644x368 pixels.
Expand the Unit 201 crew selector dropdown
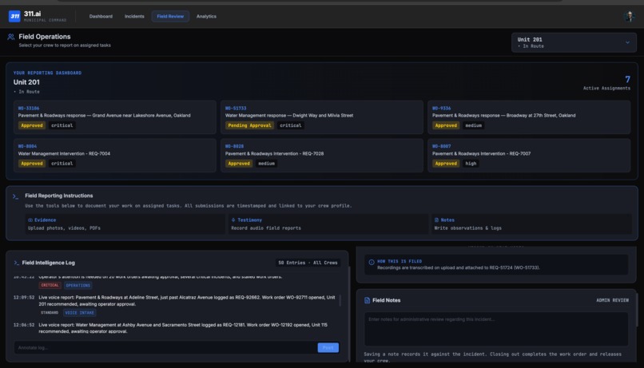pyautogui.click(x=574, y=42)
